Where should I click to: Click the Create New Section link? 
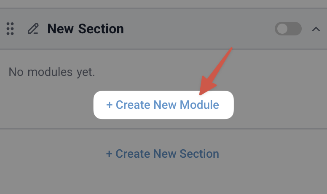[163, 154]
